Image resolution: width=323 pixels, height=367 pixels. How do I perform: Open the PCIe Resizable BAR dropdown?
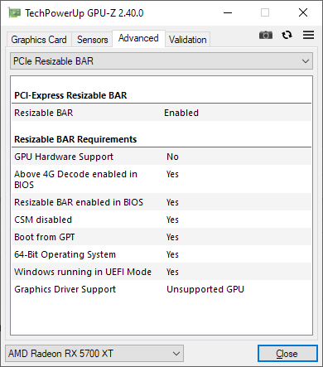161,61
